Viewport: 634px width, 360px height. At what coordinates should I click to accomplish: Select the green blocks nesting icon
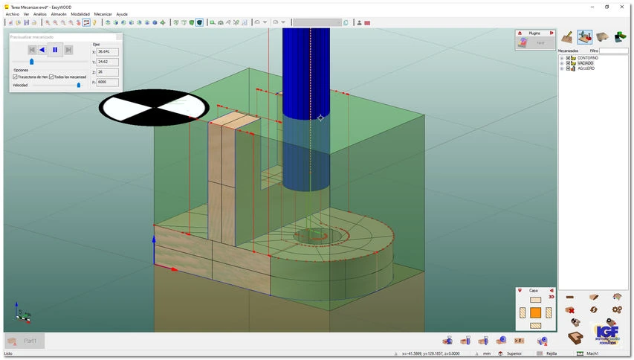point(621,37)
